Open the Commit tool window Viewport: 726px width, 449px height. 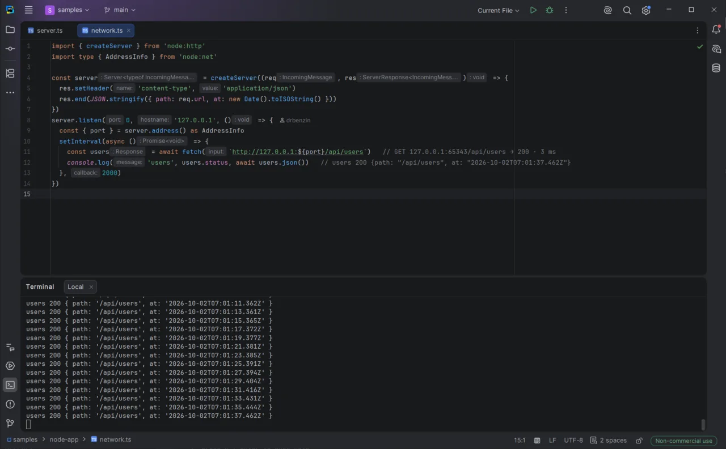coord(10,49)
